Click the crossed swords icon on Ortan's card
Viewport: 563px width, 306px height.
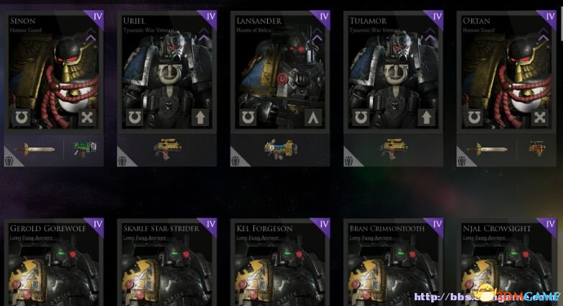[x=540, y=117]
